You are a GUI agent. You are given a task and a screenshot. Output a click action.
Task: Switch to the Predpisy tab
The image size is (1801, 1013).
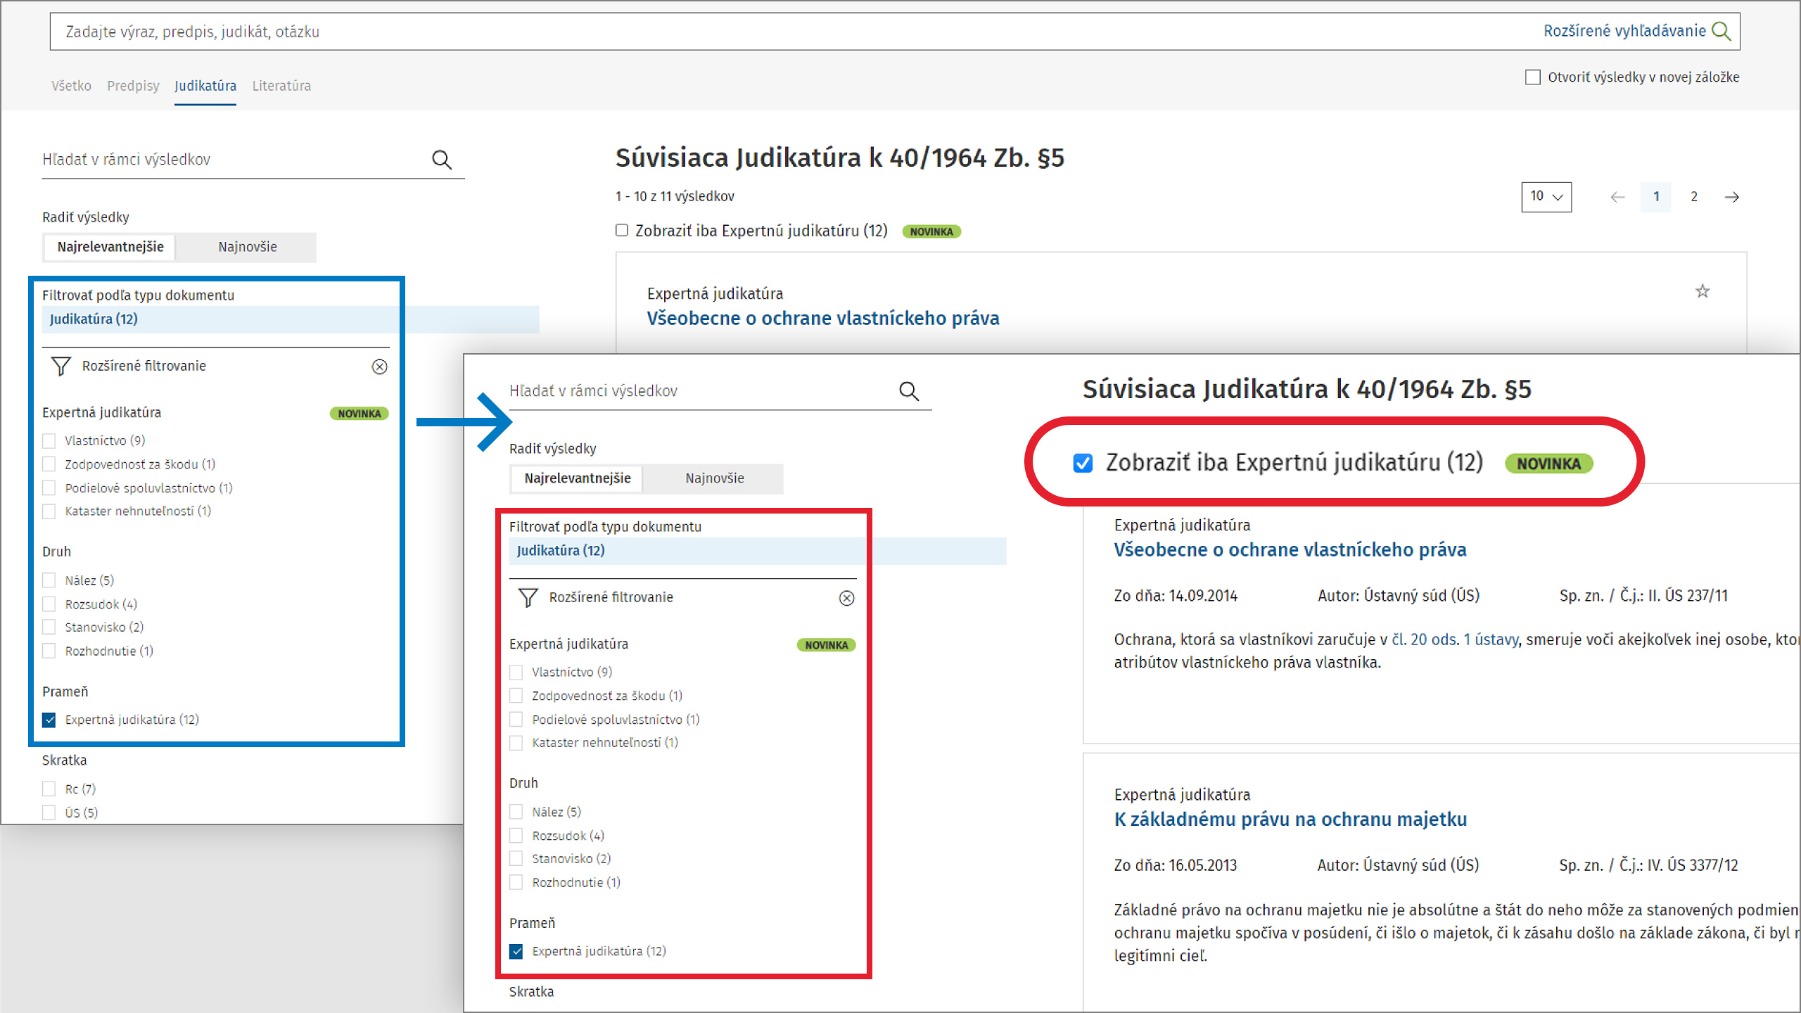133,86
